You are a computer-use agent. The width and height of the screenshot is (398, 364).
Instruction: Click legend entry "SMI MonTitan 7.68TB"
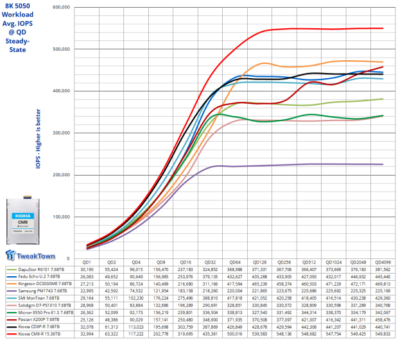(x=39, y=298)
